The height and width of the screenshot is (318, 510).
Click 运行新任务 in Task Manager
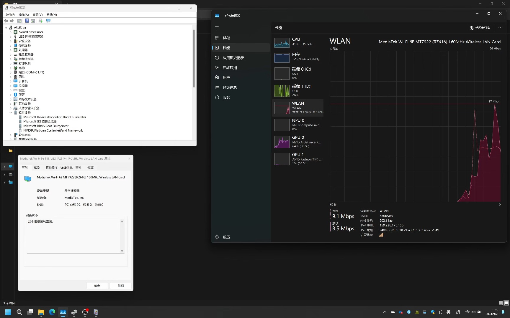(480, 28)
